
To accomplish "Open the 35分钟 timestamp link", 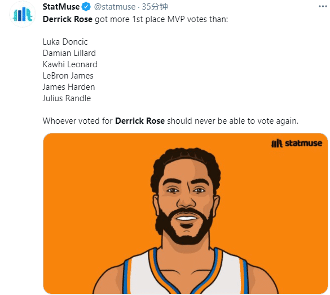I will [x=155, y=7].
